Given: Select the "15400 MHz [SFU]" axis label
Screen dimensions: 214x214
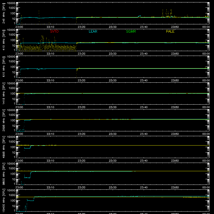Looking at the screenshot, I should [4, 200].
